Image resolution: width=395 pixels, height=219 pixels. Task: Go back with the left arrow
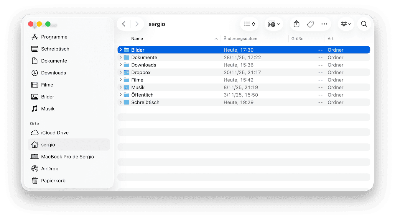pyautogui.click(x=124, y=24)
